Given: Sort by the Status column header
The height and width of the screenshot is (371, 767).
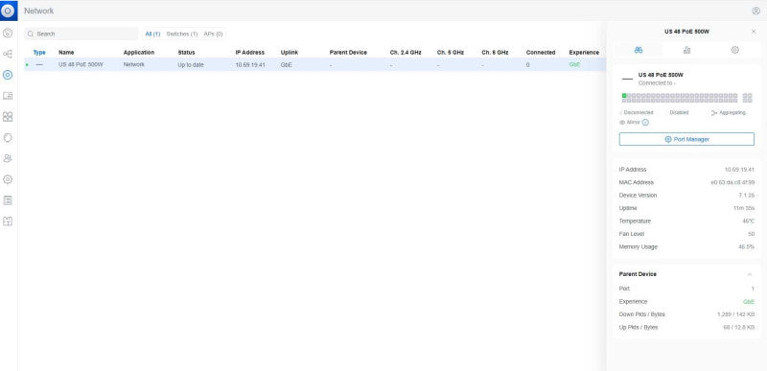Looking at the screenshot, I should (186, 53).
